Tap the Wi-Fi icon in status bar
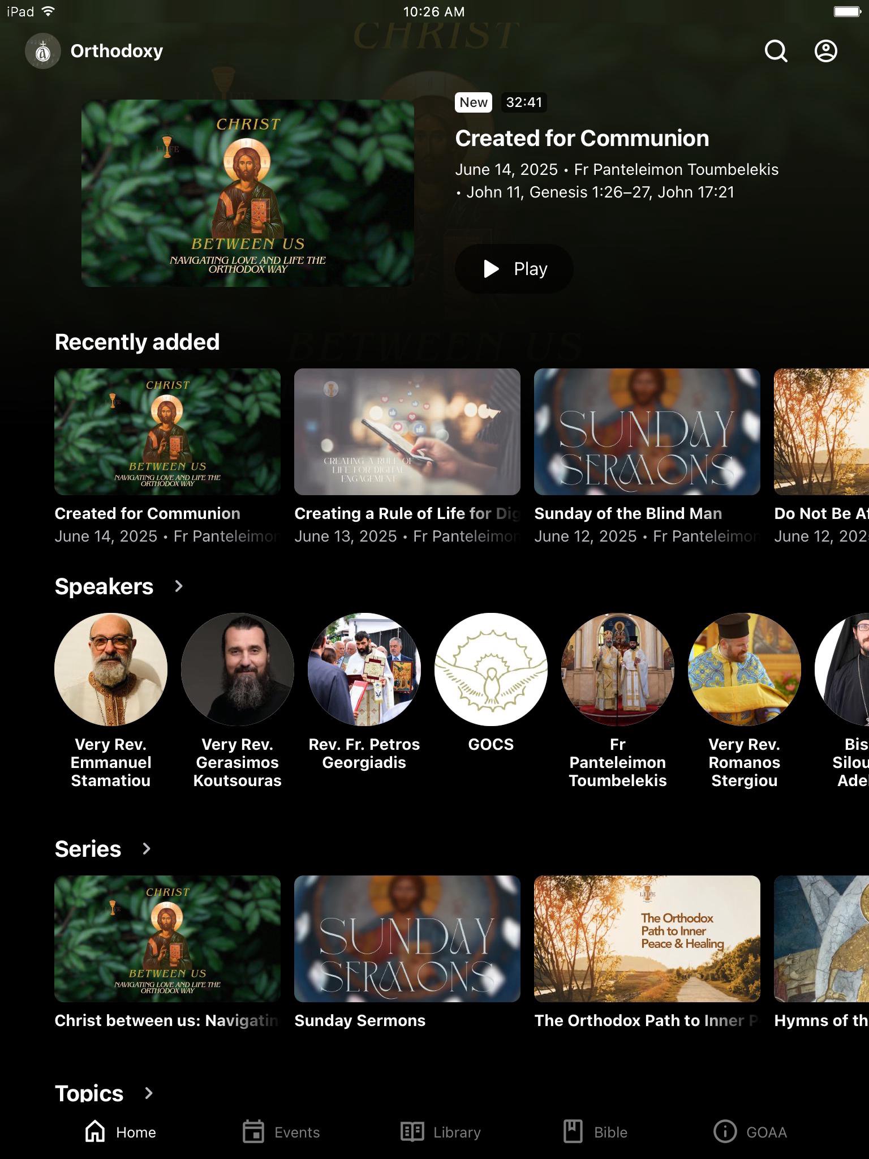This screenshot has height=1159, width=869. click(48, 11)
